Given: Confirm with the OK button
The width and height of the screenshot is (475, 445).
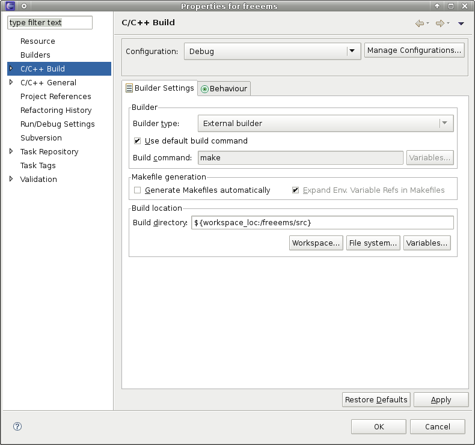Looking at the screenshot, I should (379, 426).
